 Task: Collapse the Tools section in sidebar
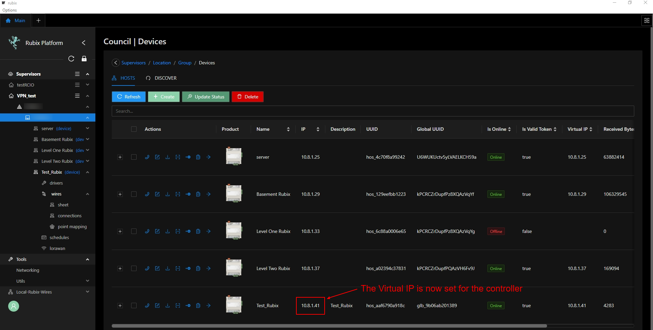(x=88, y=259)
